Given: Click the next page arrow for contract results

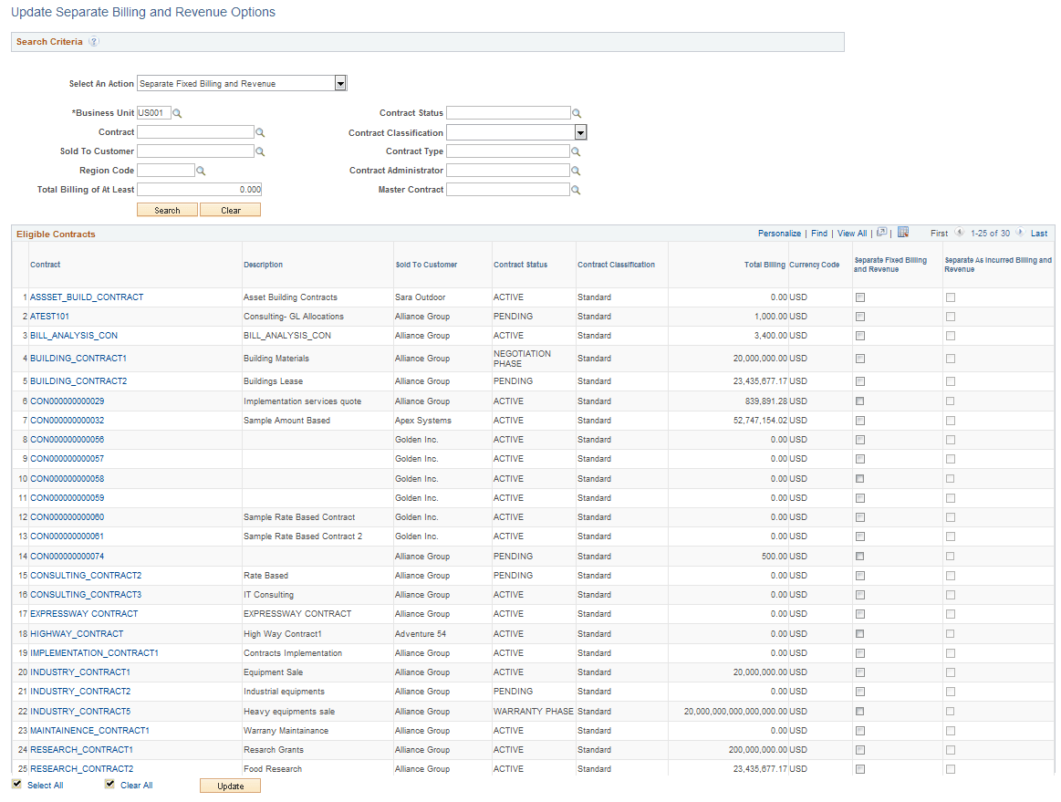Looking at the screenshot, I should pyautogui.click(x=1021, y=232).
